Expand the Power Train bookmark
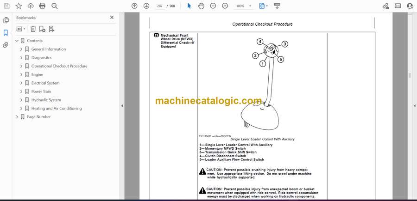The image size is (417, 201). 21,91
